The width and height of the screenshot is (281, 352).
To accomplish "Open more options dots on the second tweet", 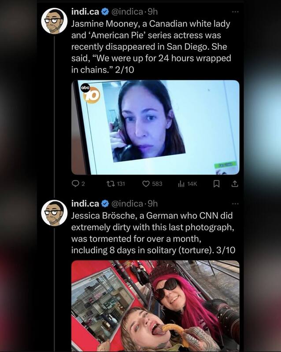I will click(235, 204).
